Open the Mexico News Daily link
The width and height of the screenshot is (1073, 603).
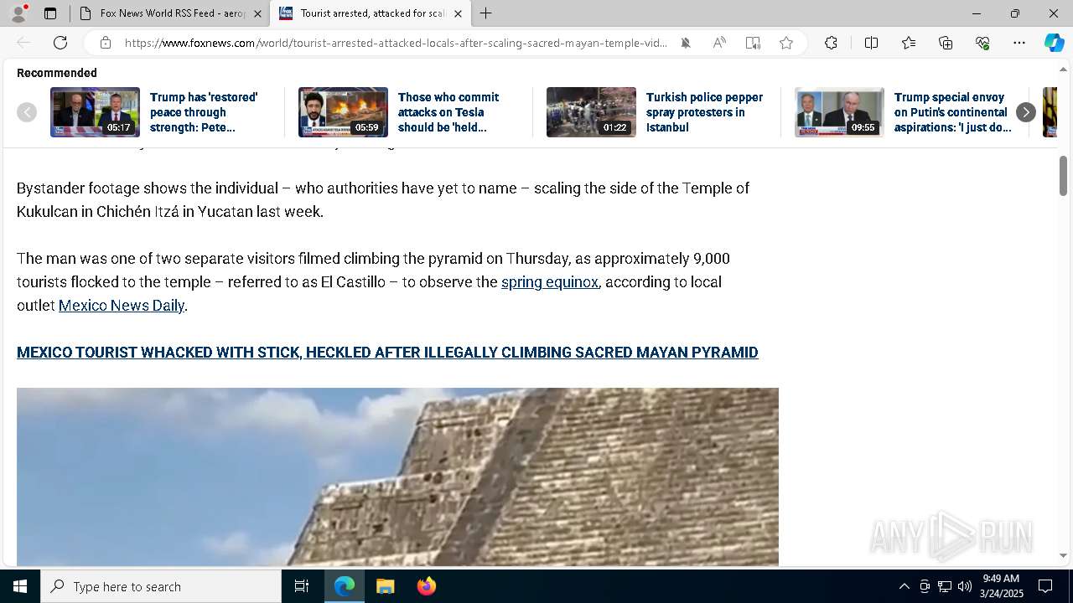tap(122, 306)
